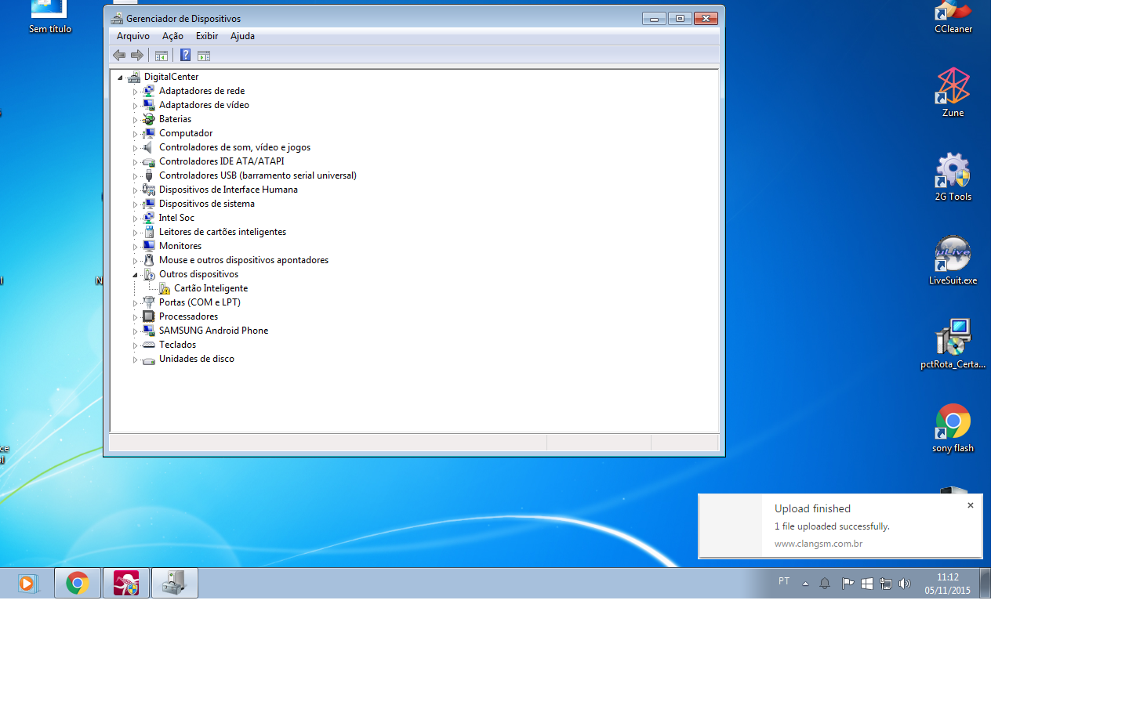Image resolution: width=1129 pixels, height=705 pixels.
Task: Click the Device Manager taskbar button
Action: [x=175, y=583]
